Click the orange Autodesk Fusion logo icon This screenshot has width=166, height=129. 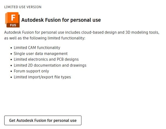click(x=12, y=18)
